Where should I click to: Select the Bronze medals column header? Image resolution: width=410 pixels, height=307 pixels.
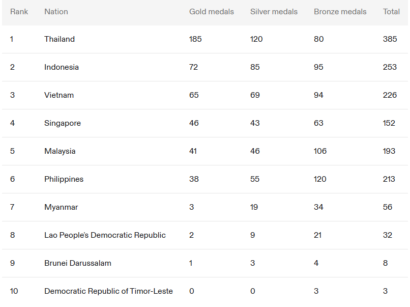click(340, 12)
